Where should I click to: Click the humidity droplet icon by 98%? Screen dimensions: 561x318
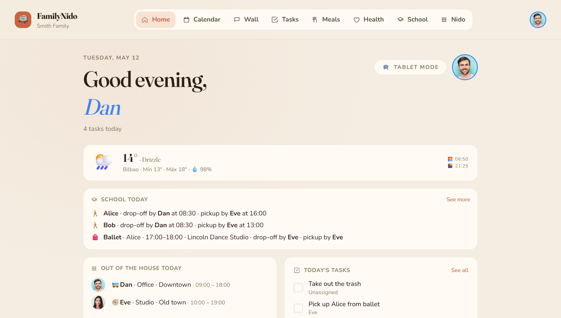click(x=195, y=169)
